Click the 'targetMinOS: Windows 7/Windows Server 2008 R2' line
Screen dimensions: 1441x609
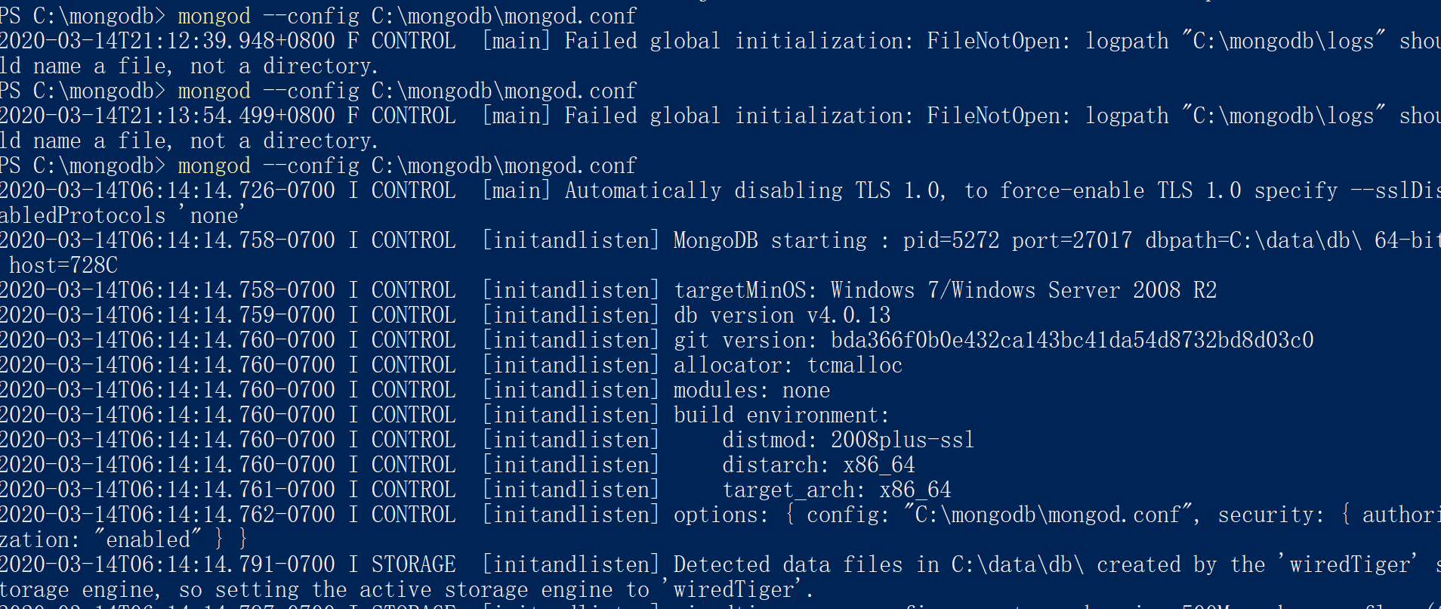click(x=945, y=290)
